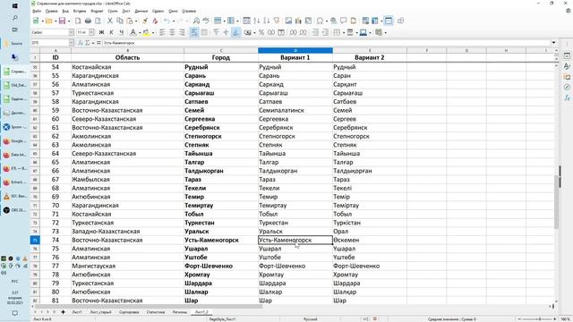Screen dimensions: 573x322
Task: Click the Open file folder icon
Action: click(49, 21)
